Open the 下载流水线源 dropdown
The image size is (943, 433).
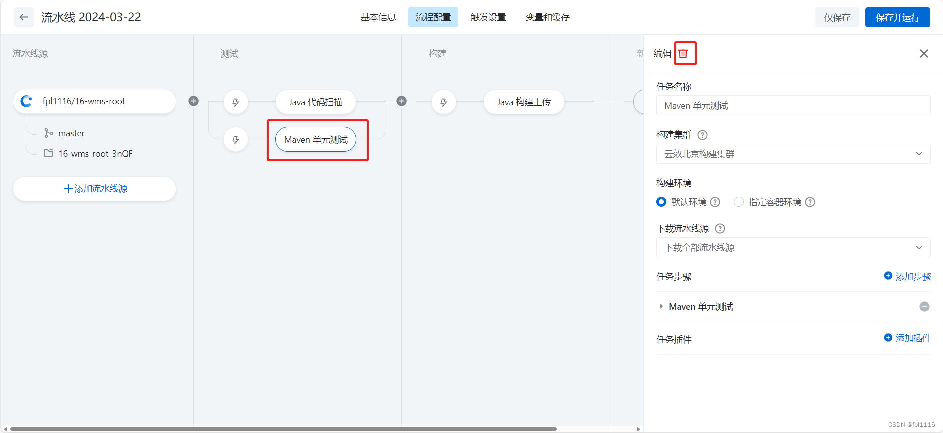coord(793,247)
